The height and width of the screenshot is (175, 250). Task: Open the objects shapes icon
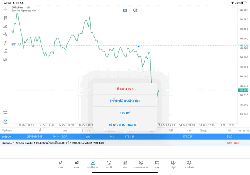coord(5,51)
